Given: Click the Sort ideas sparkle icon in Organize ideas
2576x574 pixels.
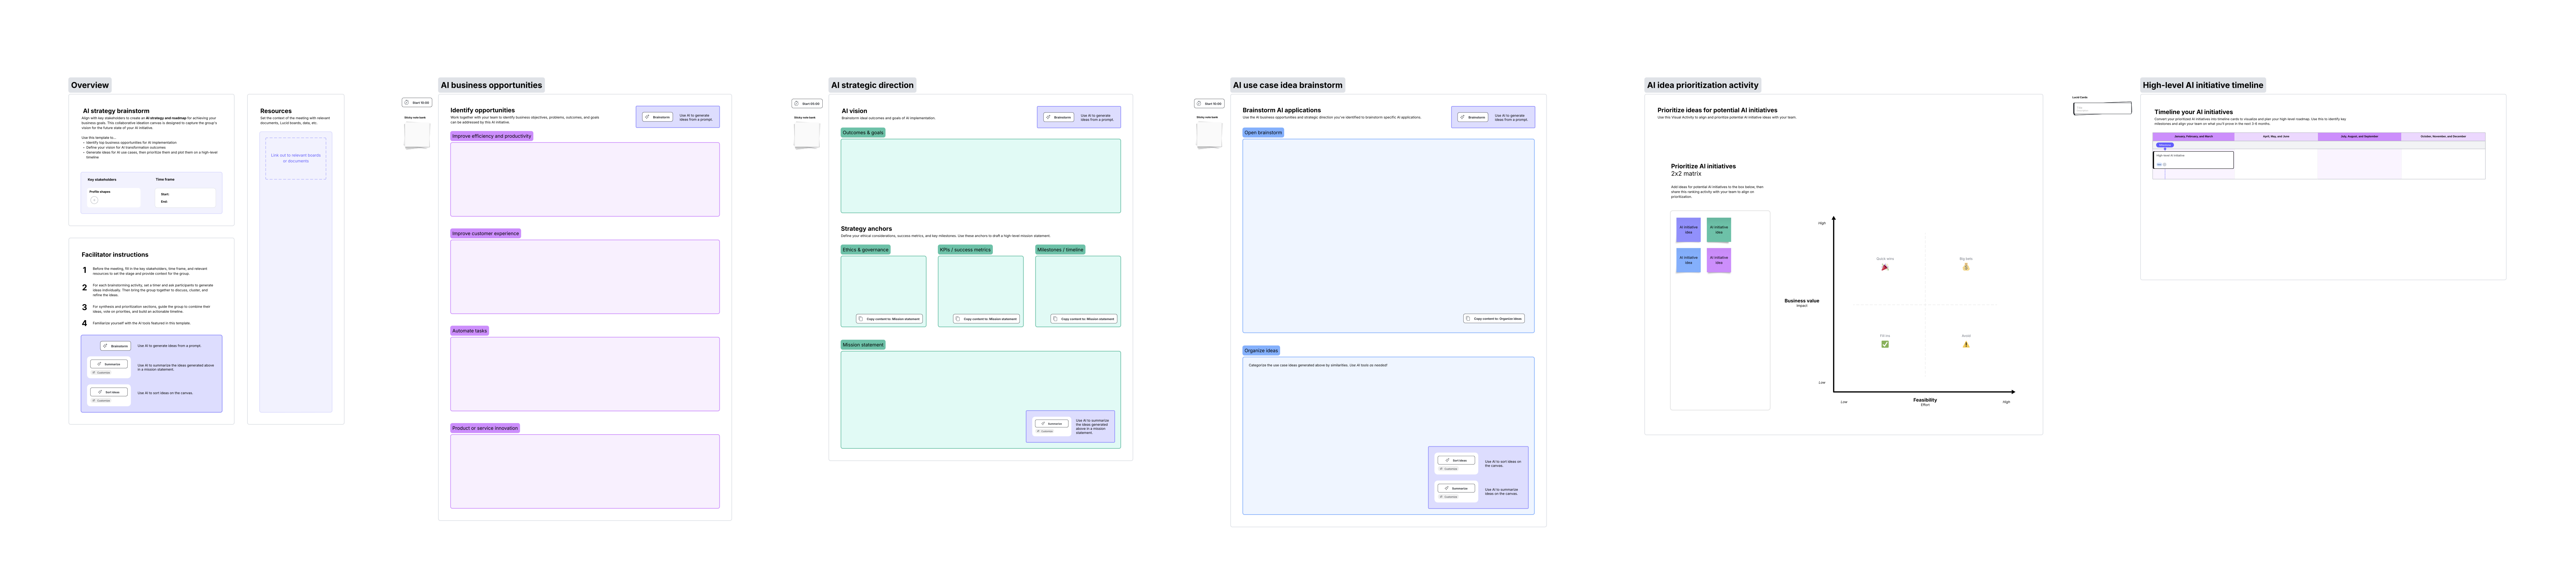Looking at the screenshot, I should tap(1447, 460).
